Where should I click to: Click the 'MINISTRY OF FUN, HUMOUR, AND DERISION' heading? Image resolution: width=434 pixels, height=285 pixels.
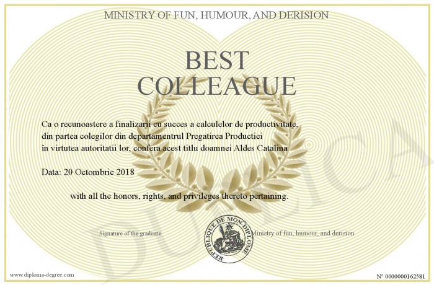(216, 15)
